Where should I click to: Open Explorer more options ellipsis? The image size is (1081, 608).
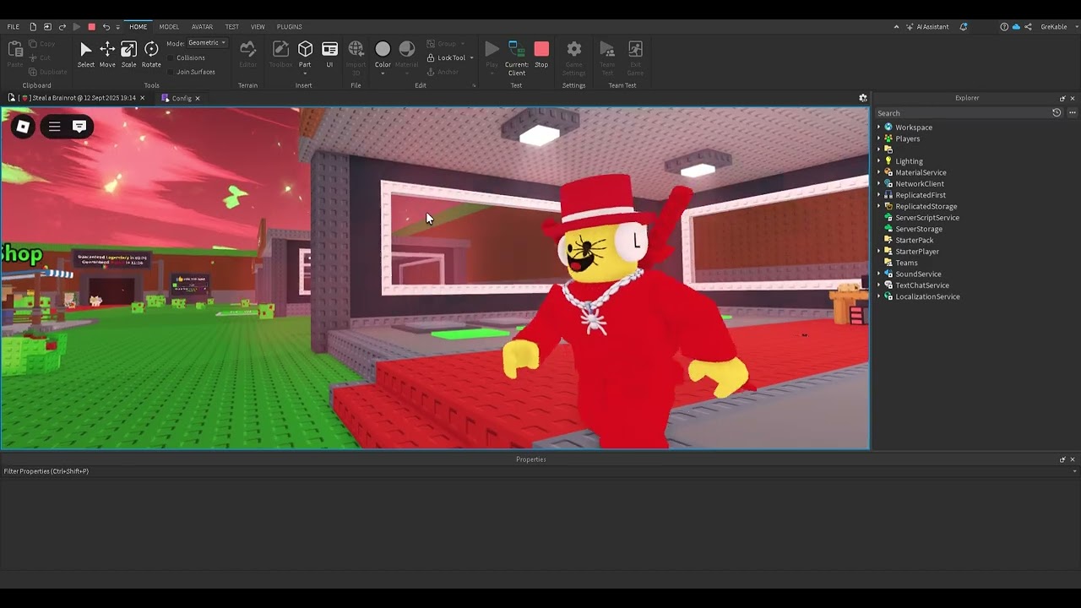[1073, 112]
